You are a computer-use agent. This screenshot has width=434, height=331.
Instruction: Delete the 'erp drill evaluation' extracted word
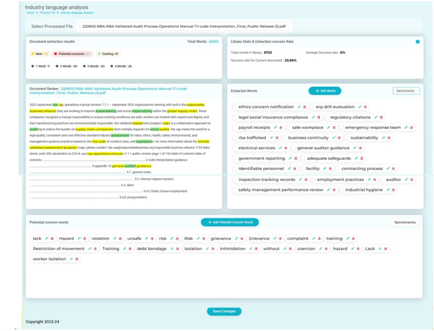tap(365, 107)
